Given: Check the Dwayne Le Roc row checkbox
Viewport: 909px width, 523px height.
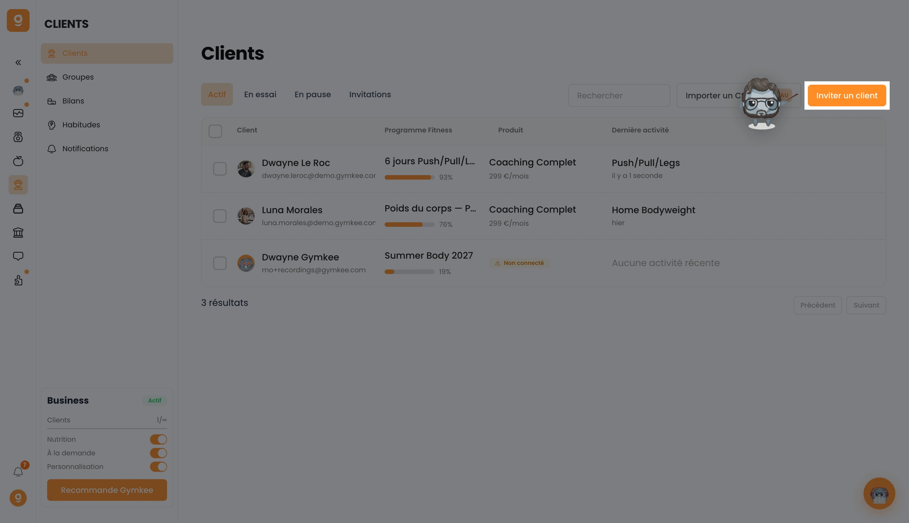Looking at the screenshot, I should (220, 169).
